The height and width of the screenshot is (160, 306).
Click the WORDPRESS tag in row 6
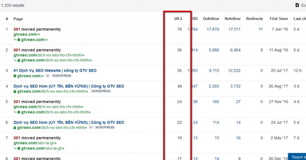click(x=105, y=128)
